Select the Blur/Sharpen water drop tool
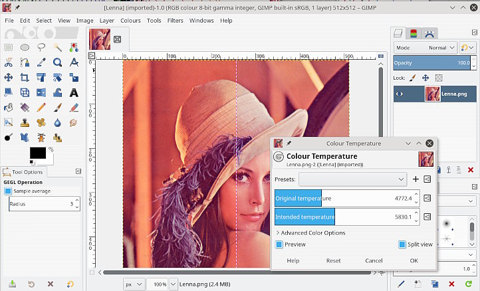480x291 pixels. 58,122
